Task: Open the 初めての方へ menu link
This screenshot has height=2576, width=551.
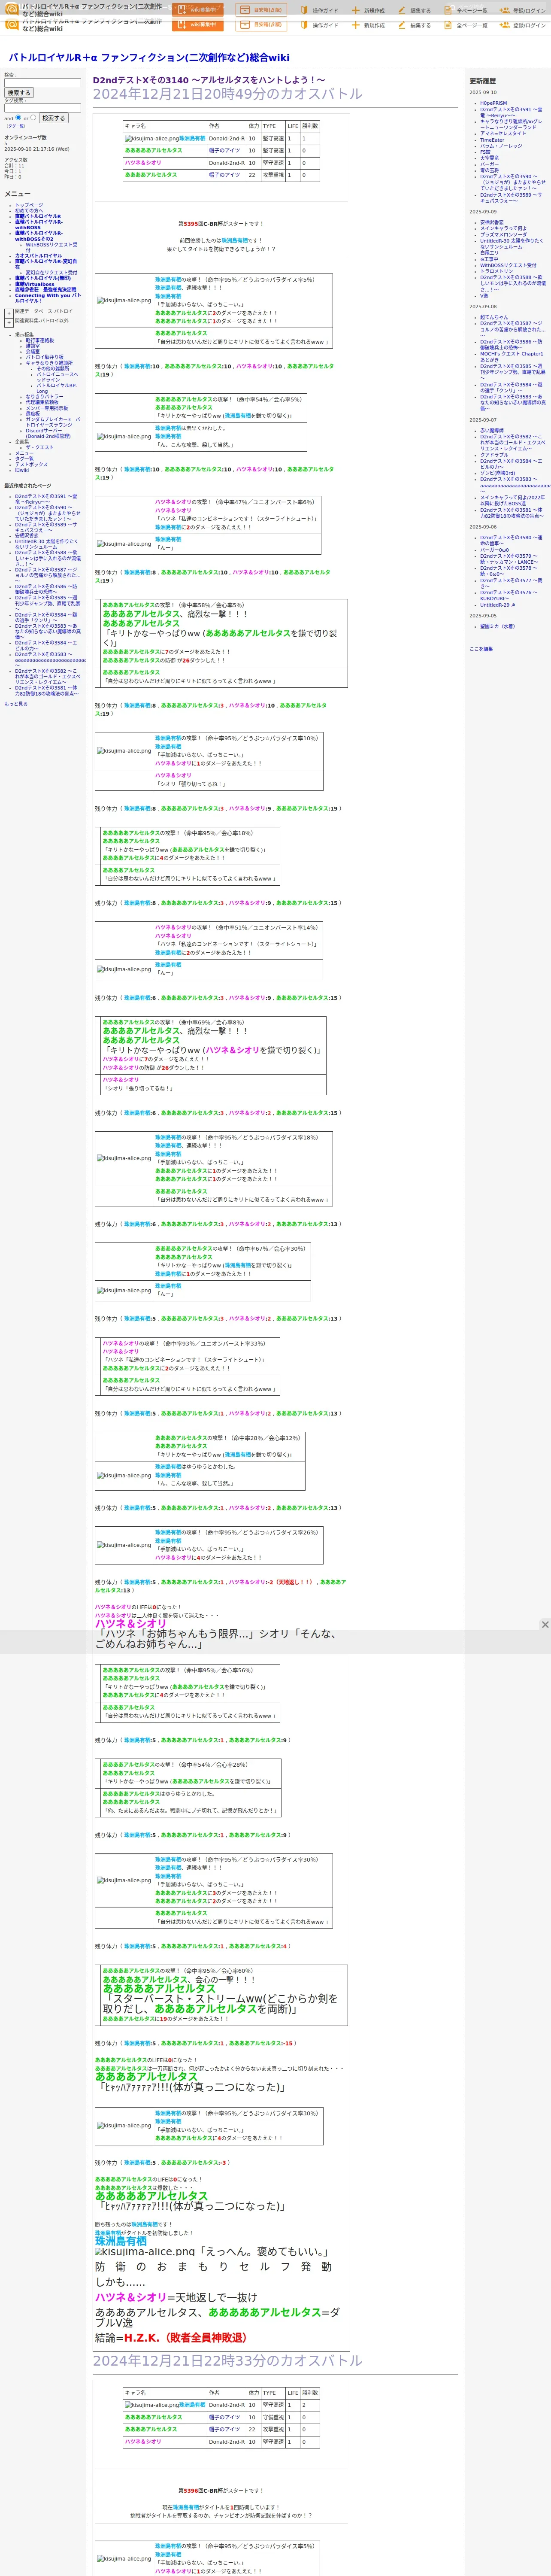Action: coord(29,210)
